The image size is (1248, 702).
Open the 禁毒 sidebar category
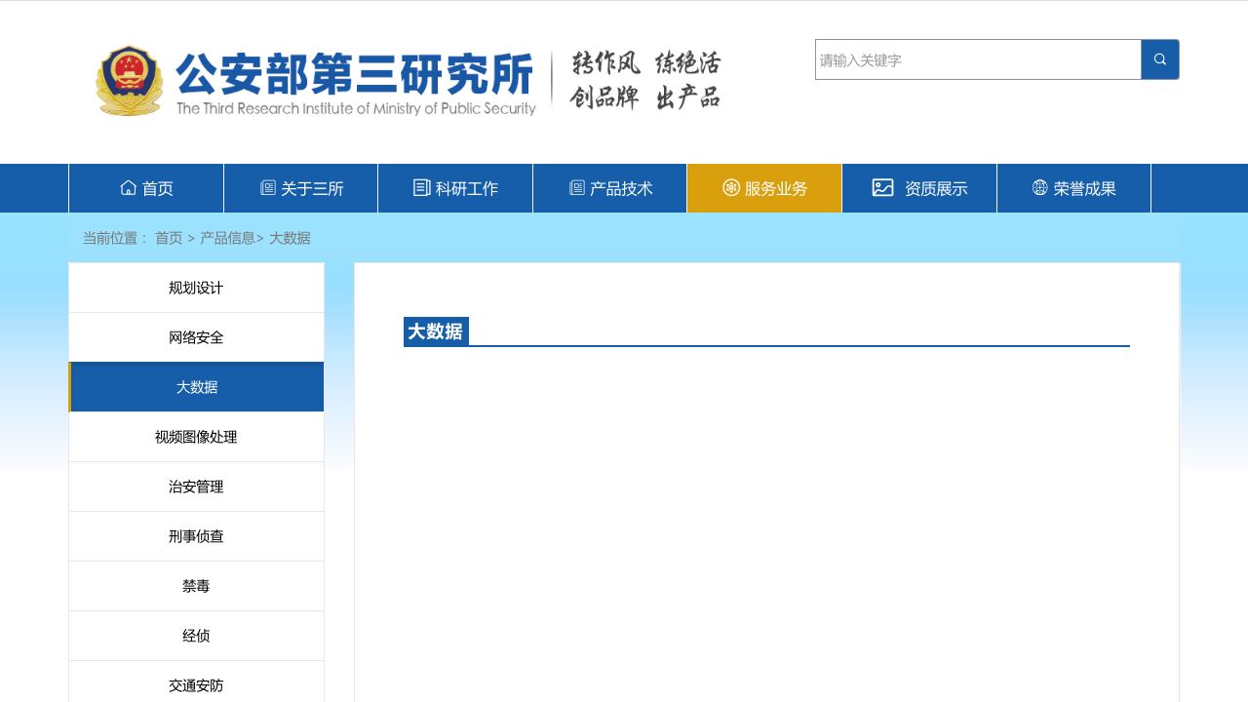pos(196,586)
